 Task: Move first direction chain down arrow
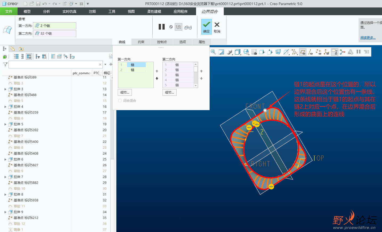coord(157,78)
